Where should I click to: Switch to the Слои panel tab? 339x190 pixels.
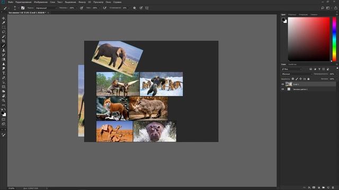[x=283, y=64]
